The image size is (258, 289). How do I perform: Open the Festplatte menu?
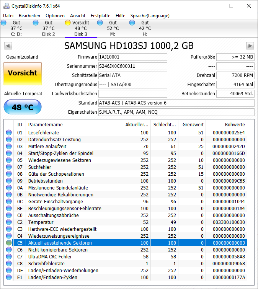tap(100, 16)
